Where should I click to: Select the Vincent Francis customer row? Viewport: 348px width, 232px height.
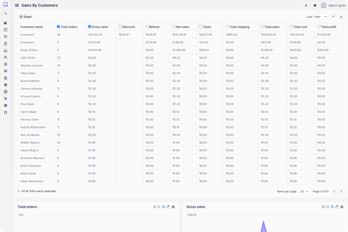[181, 96]
